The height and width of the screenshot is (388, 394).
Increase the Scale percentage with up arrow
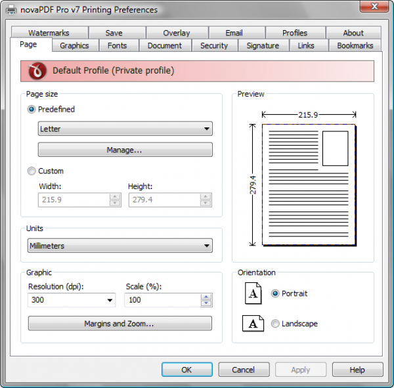pos(206,297)
